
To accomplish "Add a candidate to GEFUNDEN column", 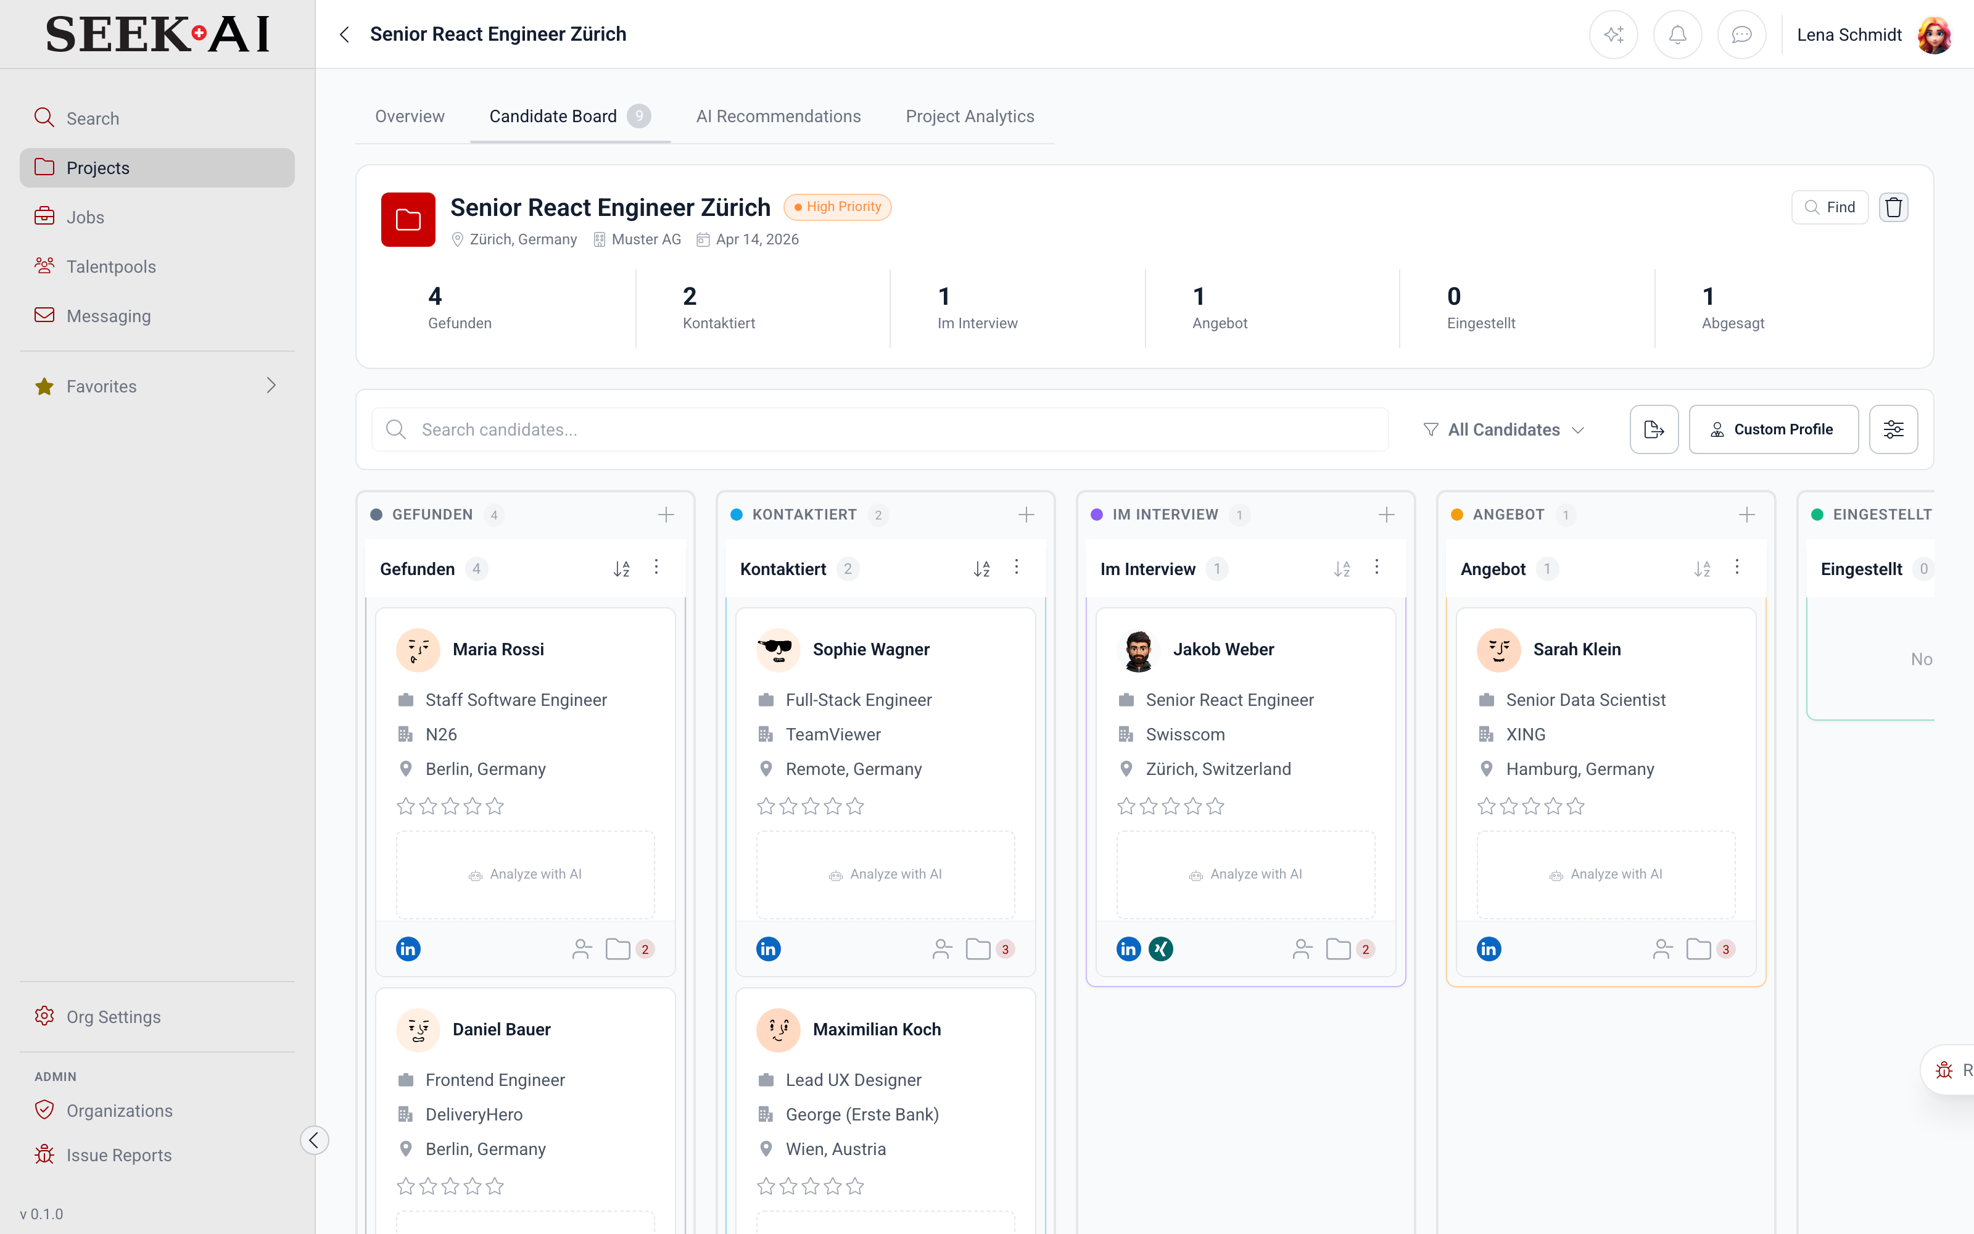I will coord(666,515).
